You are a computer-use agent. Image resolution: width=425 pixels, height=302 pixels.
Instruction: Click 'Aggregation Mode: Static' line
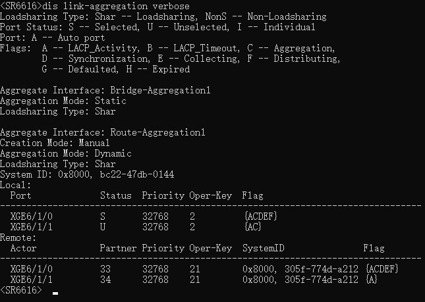coord(63,101)
